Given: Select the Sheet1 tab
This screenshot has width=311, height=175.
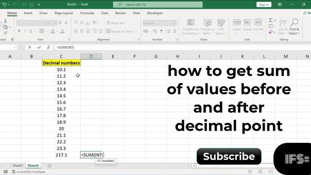Looking at the screenshot, I should click(x=17, y=165).
